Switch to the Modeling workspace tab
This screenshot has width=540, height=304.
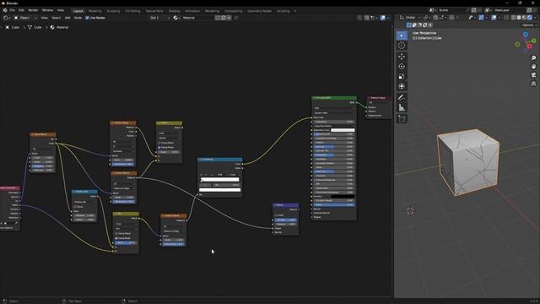pos(95,11)
